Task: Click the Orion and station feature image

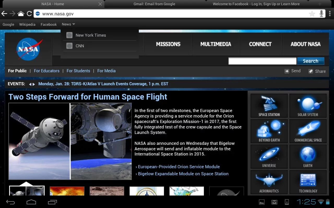Action: [x=70, y=141]
